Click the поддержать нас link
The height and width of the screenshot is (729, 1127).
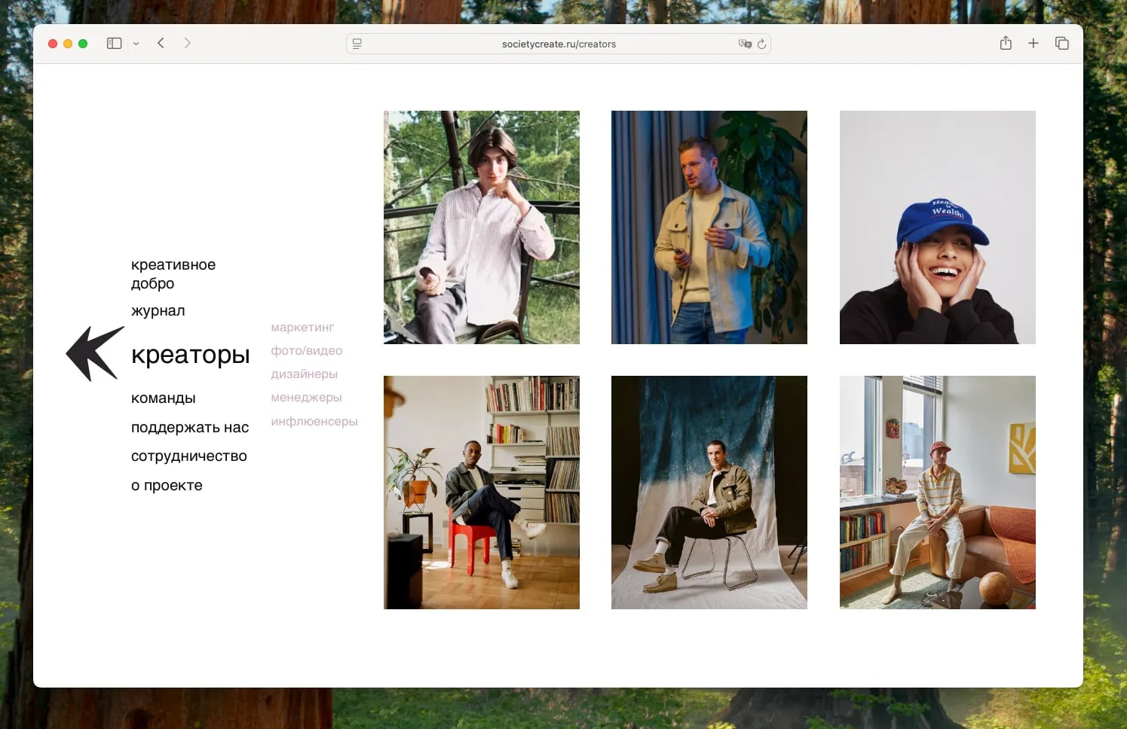click(189, 427)
